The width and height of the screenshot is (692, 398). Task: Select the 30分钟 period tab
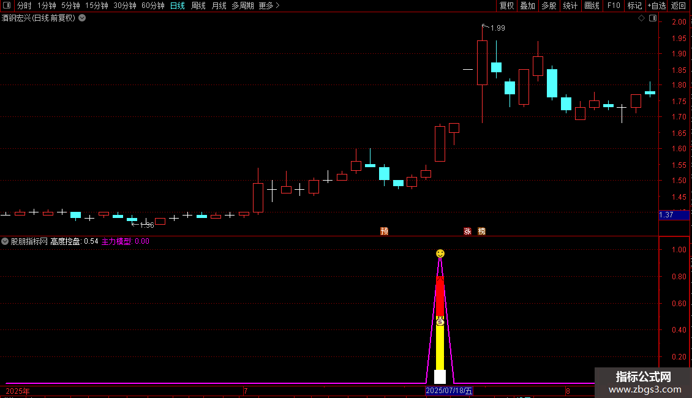pyautogui.click(x=125, y=6)
